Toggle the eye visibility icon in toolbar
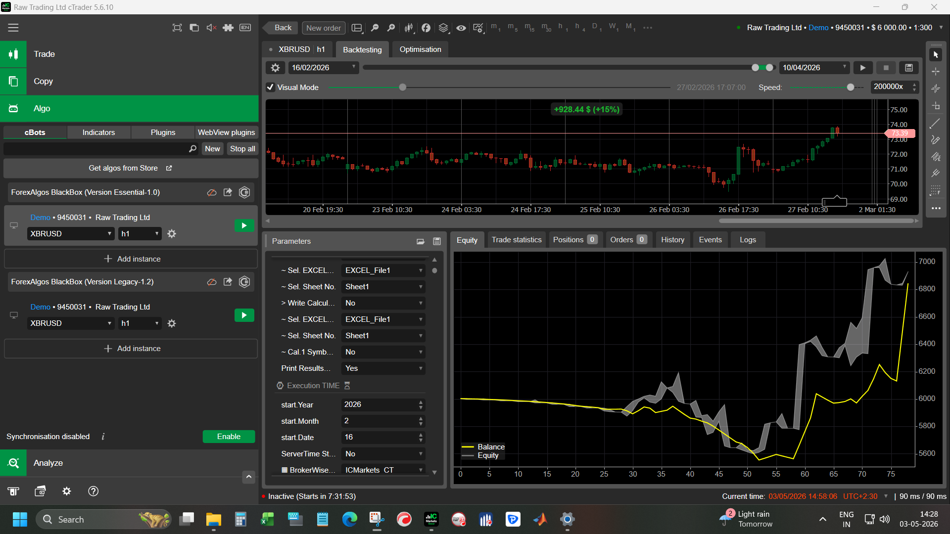This screenshot has width=950, height=534. pos(461,28)
